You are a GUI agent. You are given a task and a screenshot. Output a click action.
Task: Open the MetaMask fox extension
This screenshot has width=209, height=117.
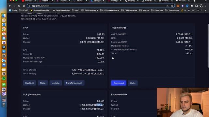[178, 6]
